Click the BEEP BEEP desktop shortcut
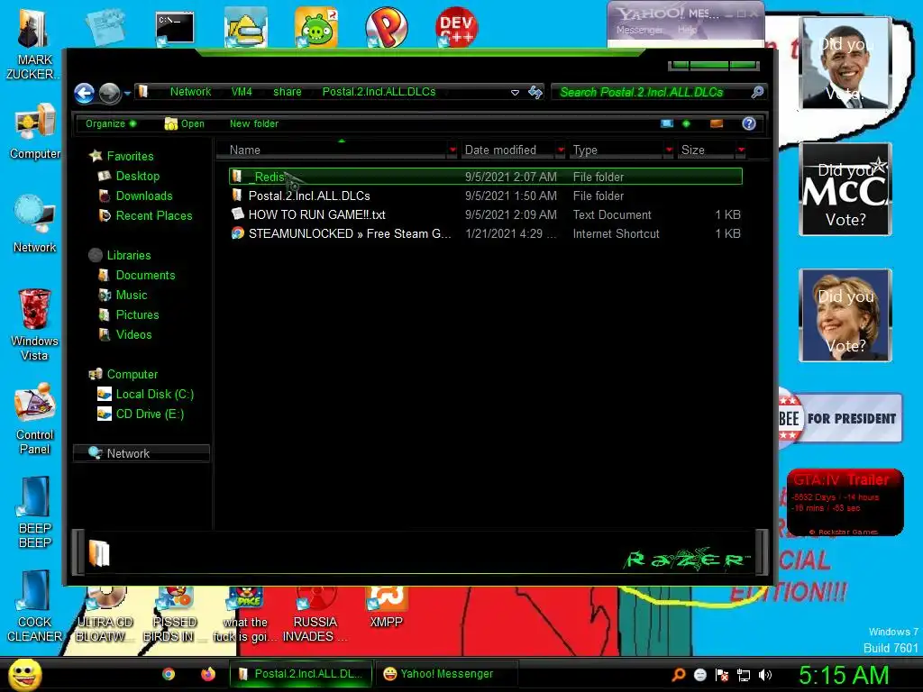 coord(35,512)
